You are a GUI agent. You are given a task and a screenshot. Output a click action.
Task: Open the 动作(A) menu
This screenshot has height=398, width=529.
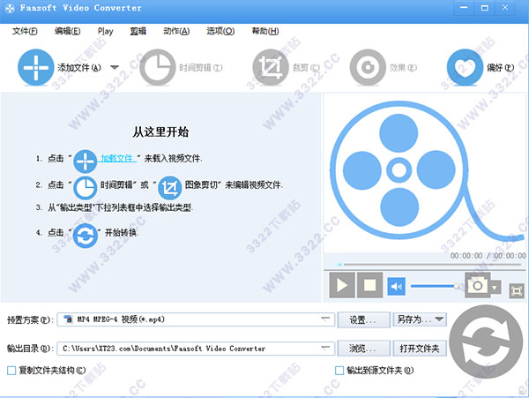point(176,32)
